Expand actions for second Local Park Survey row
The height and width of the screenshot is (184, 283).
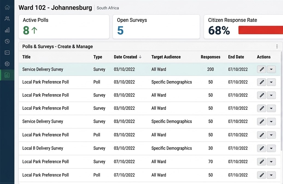click(x=271, y=108)
